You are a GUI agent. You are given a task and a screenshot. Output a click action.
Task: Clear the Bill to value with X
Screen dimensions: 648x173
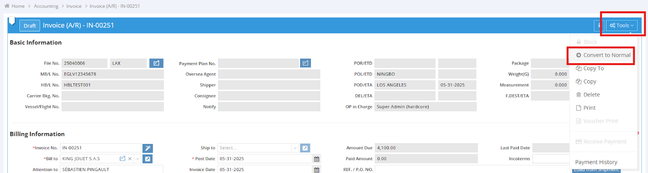click(x=130, y=159)
